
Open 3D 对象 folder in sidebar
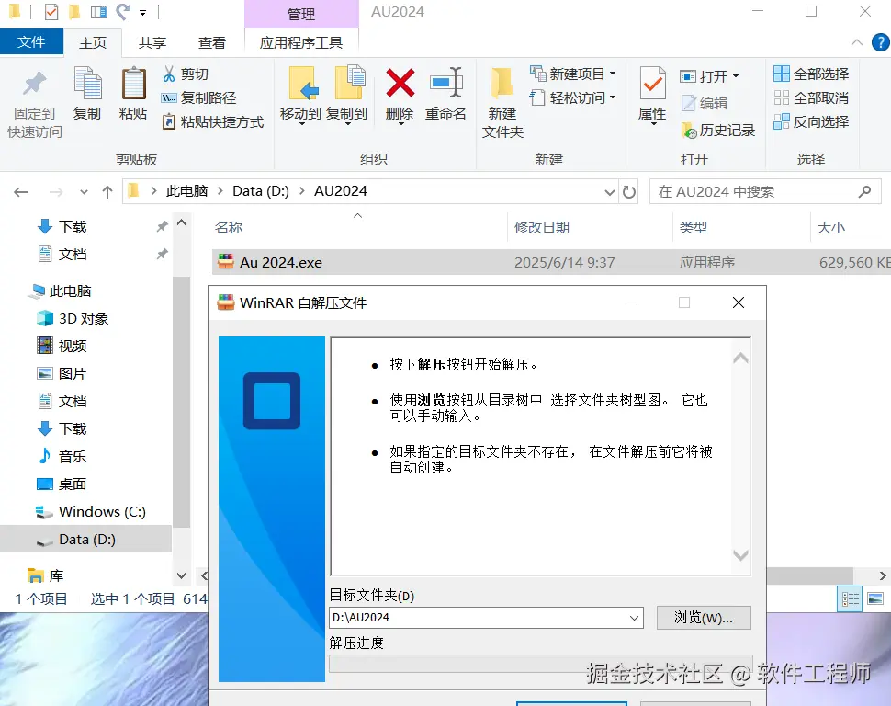[x=83, y=319]
